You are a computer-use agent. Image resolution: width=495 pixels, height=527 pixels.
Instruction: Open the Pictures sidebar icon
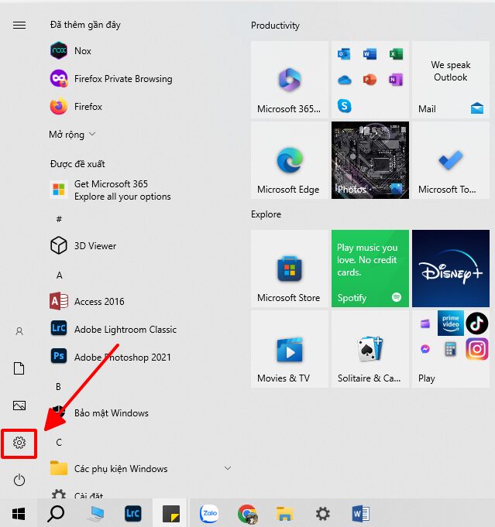click(19, 406)
